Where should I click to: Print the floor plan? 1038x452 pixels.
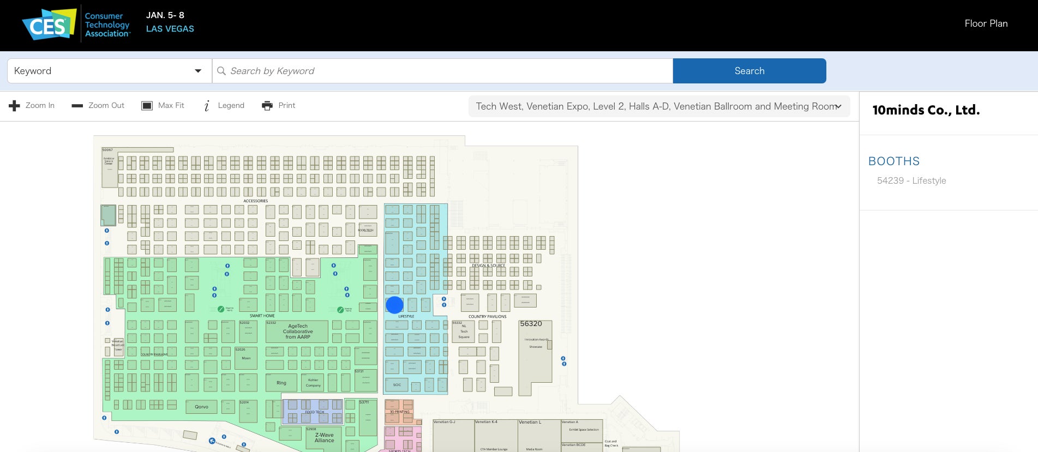tap(279, 106)
